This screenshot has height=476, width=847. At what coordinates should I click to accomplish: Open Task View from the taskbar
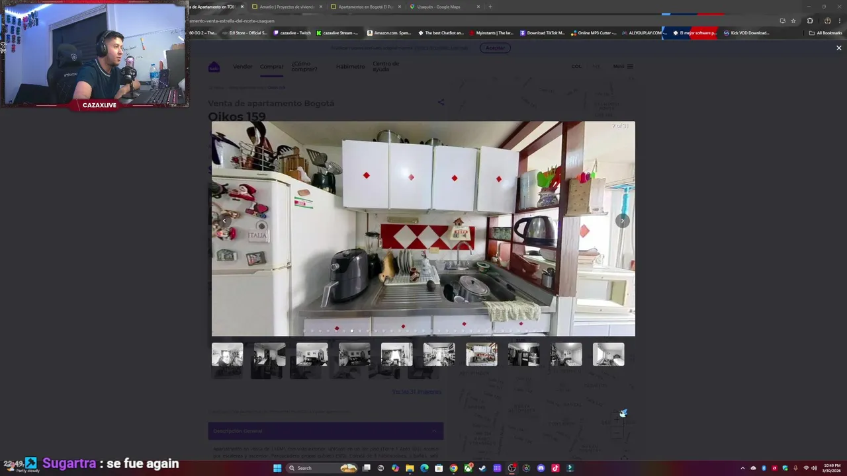pyautogui.click(x=366, y=468)
